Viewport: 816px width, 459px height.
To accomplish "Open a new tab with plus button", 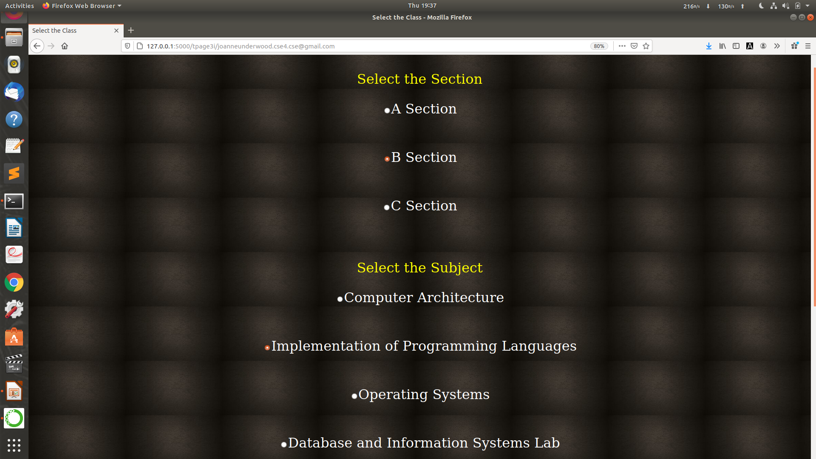I will [x=131, y=30].
